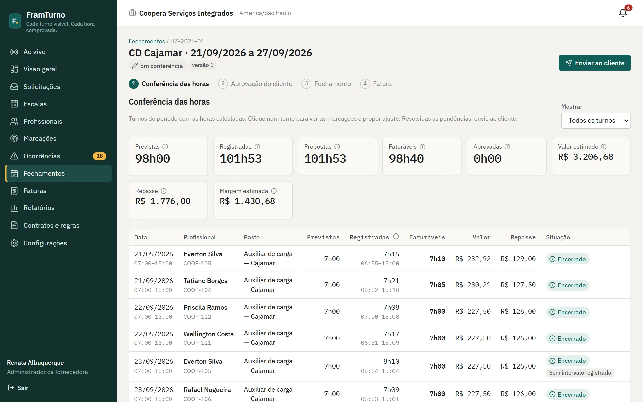Screen dimensions: 643x402
Task: Open the Mostrar 'Todos os turnos' dropdown
Action: tap(596, 121)
